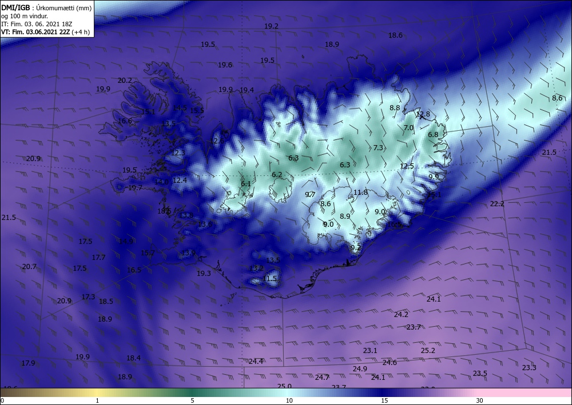Click the '19.2' value at top of map
This screenshot has height=405, width=572.
click(271, 26)
